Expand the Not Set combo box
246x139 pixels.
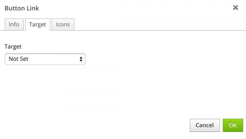coord(45,59)
